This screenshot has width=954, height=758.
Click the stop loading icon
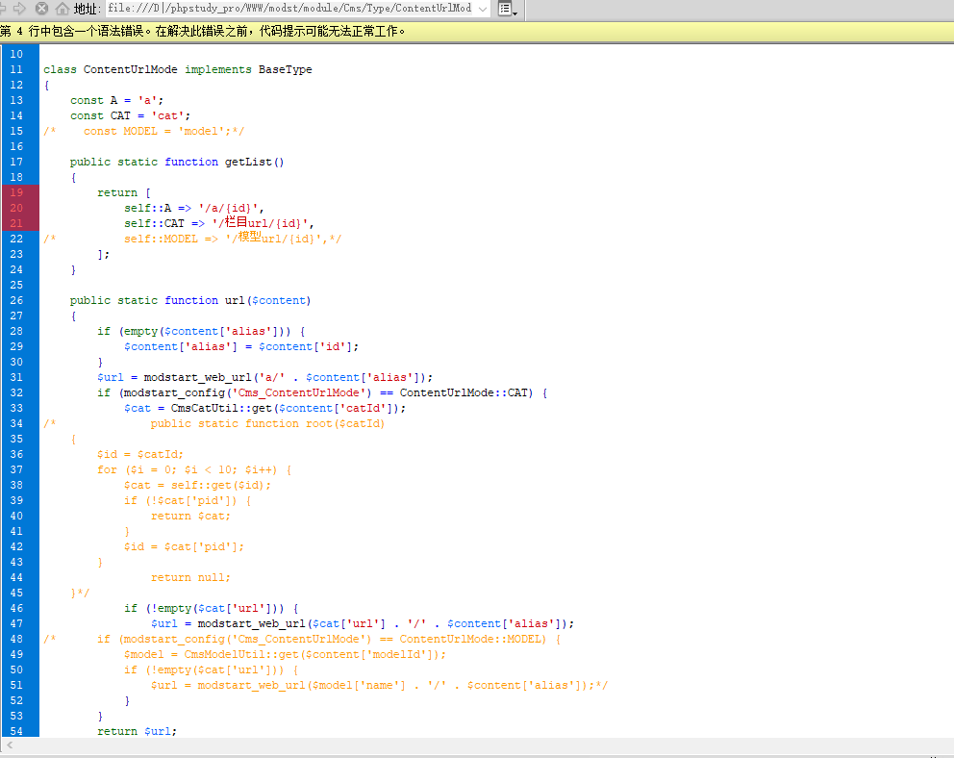[x=42, y=9]
